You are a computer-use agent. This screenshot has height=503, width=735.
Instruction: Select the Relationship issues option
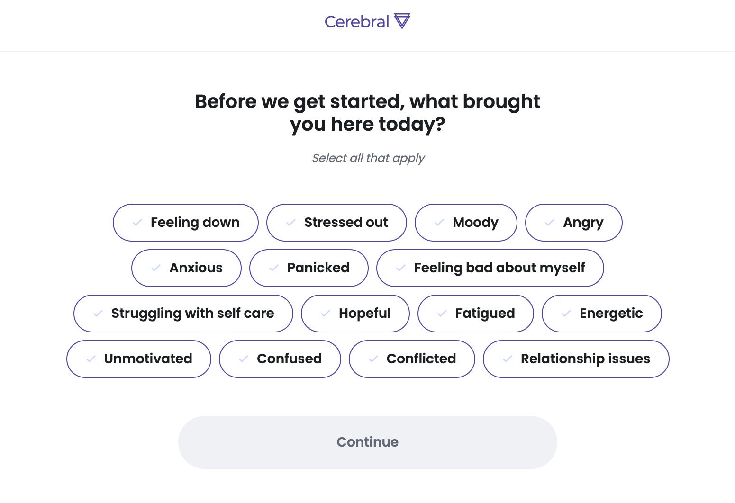tap(576, 359)
